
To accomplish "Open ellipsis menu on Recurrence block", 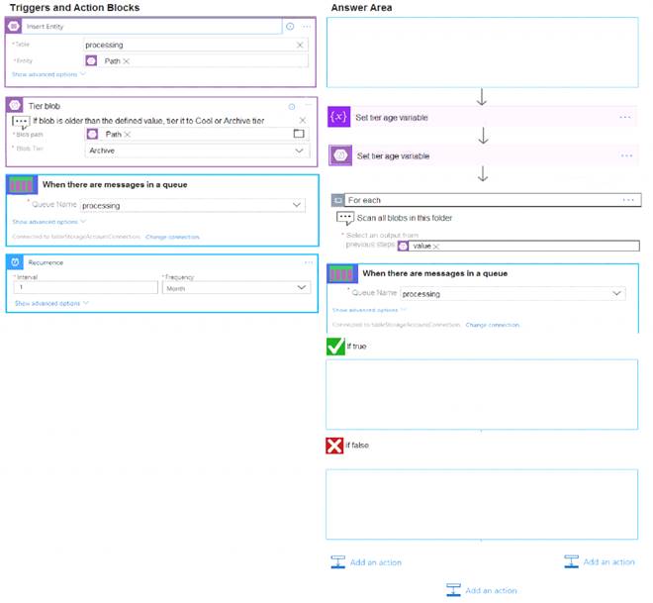I will [306, 262].
